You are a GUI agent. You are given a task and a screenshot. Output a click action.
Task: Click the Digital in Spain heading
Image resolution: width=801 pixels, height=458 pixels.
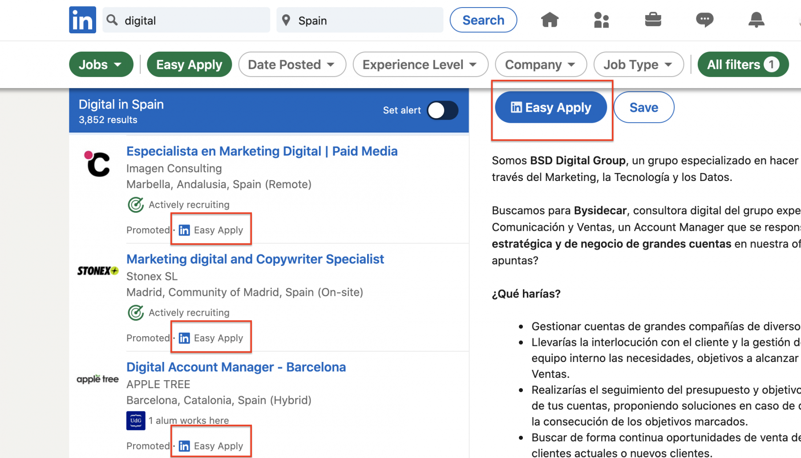[x=121, y=104]
